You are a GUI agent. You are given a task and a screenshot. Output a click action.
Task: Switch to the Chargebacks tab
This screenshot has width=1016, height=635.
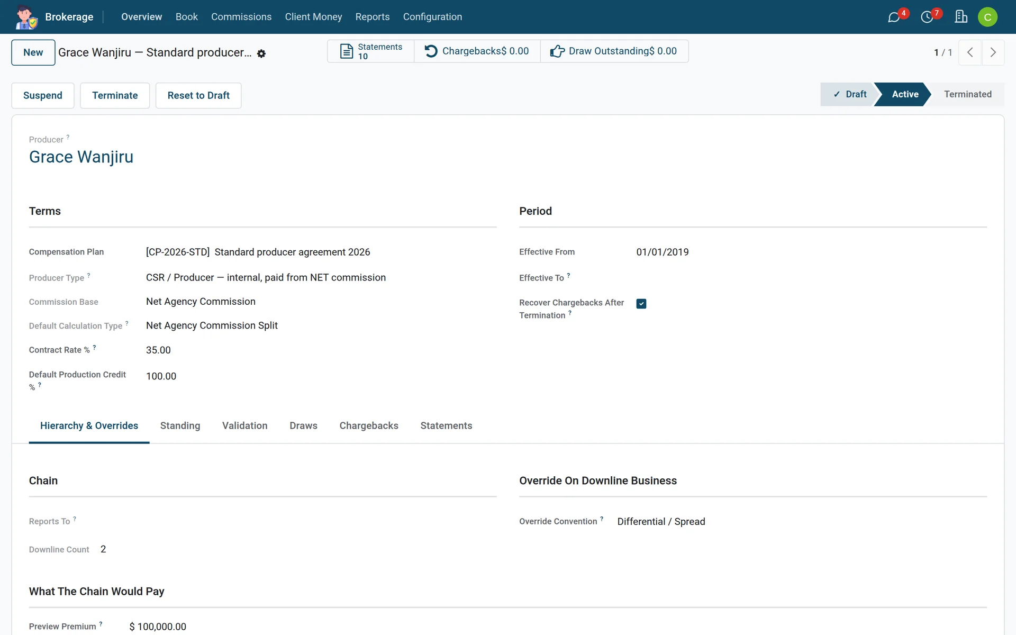coord(369,426)
